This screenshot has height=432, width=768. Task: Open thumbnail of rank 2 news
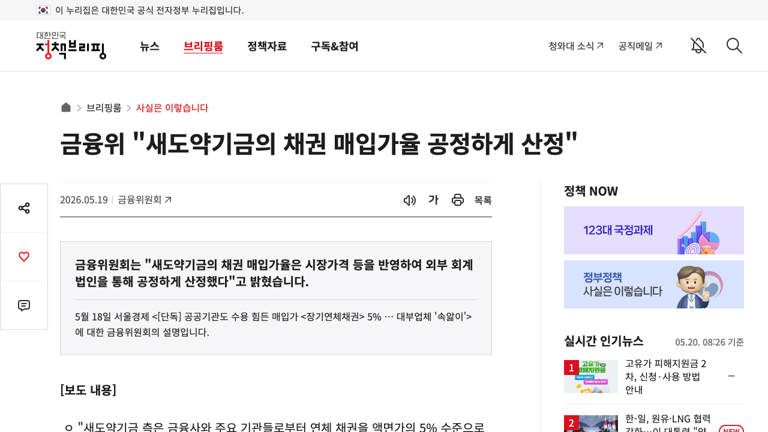pyautogui.click(x=591, y=424)
